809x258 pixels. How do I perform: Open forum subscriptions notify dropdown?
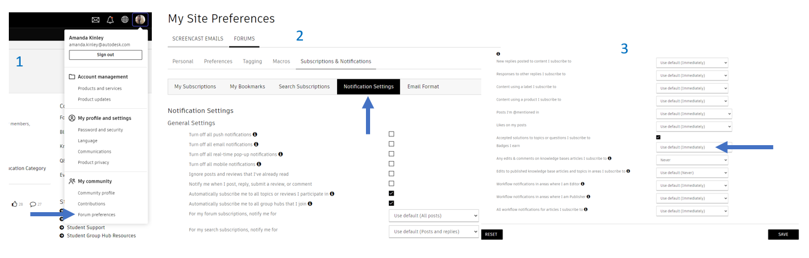[434, 216]
